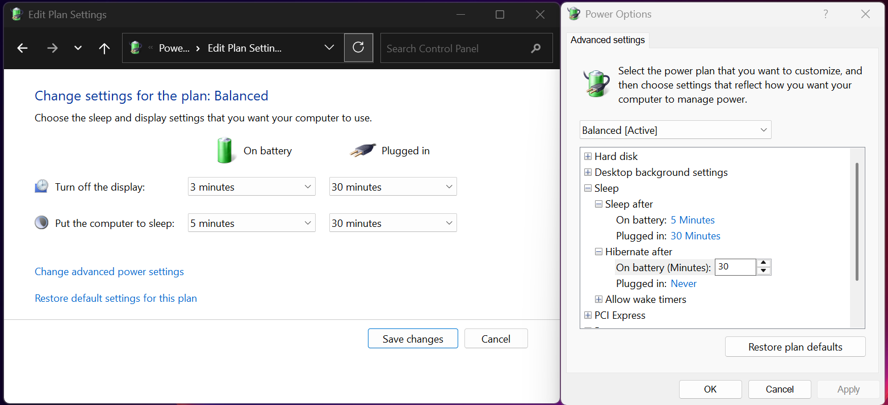Screen dimensions: 888x405
Task: Open on-battery Turn off display dropdown
Action: [252, 187]
